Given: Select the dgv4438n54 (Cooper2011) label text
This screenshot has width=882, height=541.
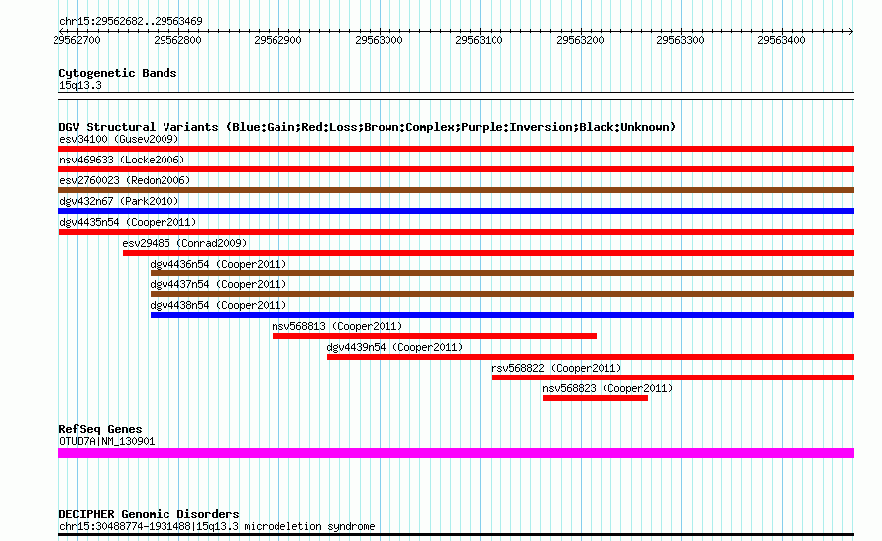Looking at the screenshot, I should point(218,305).
